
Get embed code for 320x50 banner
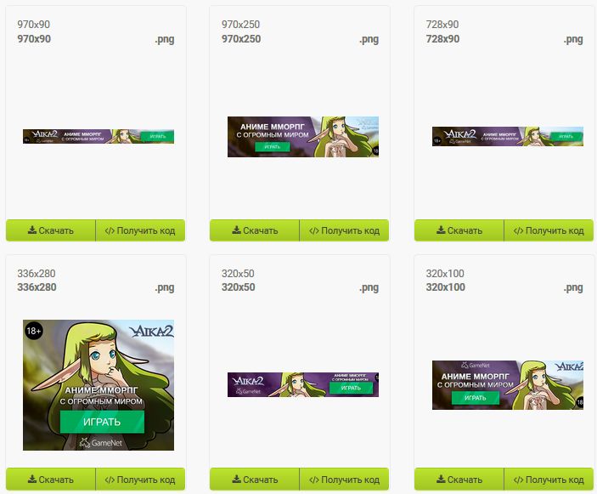pos(344,480)
